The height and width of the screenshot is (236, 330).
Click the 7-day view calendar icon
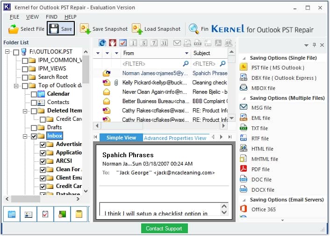click(x=154, y=43)
